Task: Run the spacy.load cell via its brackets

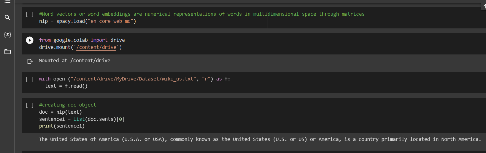Action: tap(30, 14)
